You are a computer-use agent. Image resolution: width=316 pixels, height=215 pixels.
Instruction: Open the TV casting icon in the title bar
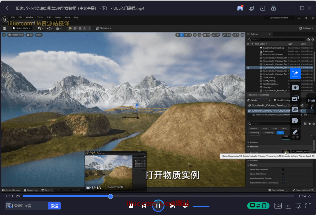click(x=251, y=8)
